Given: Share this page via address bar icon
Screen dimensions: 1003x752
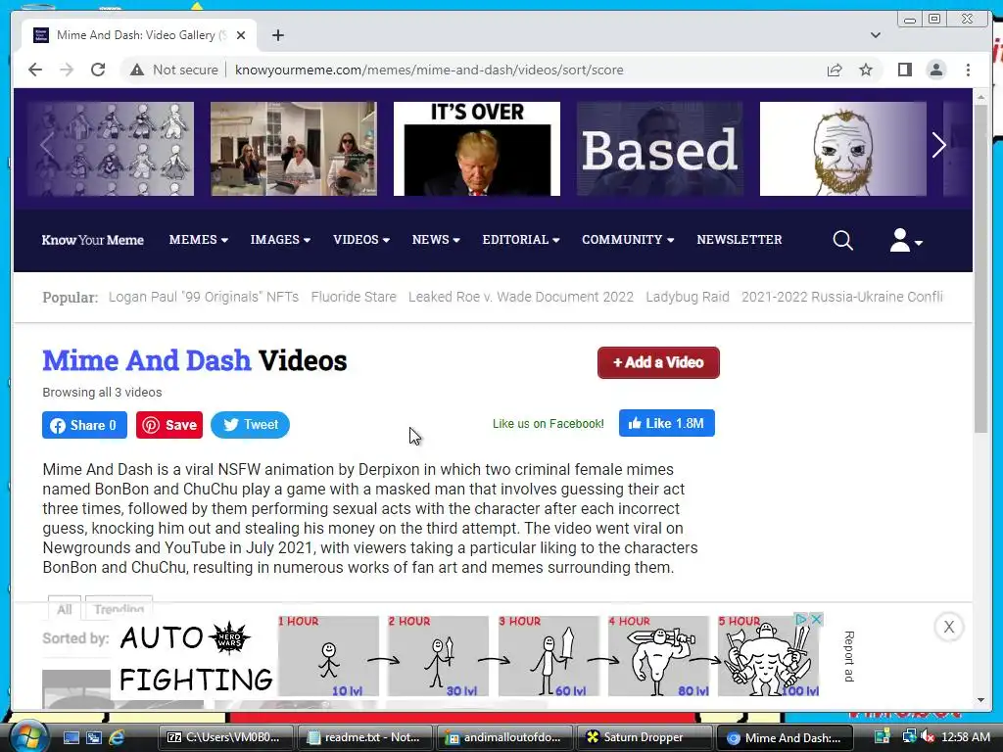Looking at the screenshot, I should (x=835, y=70).
